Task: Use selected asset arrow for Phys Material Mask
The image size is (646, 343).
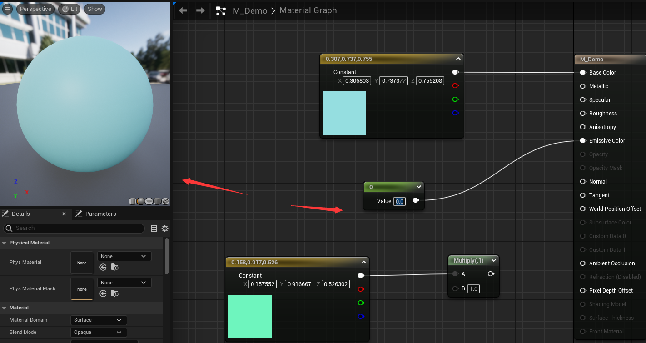Action: click(x=103, y=294)
